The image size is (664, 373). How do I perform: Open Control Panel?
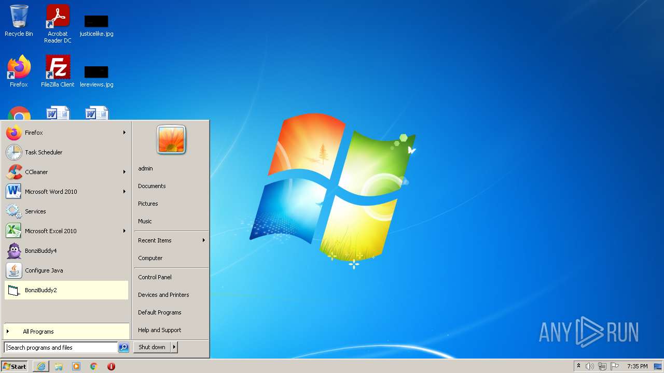(x=171, y=277)
